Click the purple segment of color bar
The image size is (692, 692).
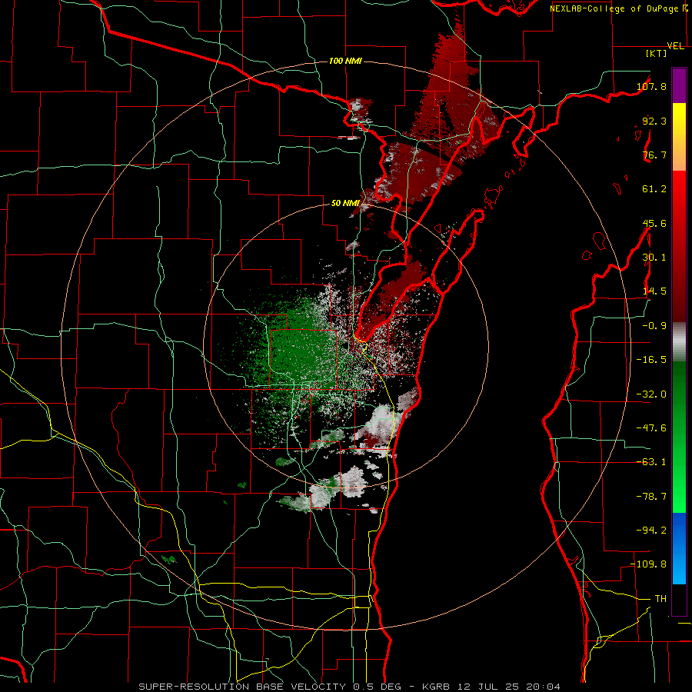click(679, 85)
